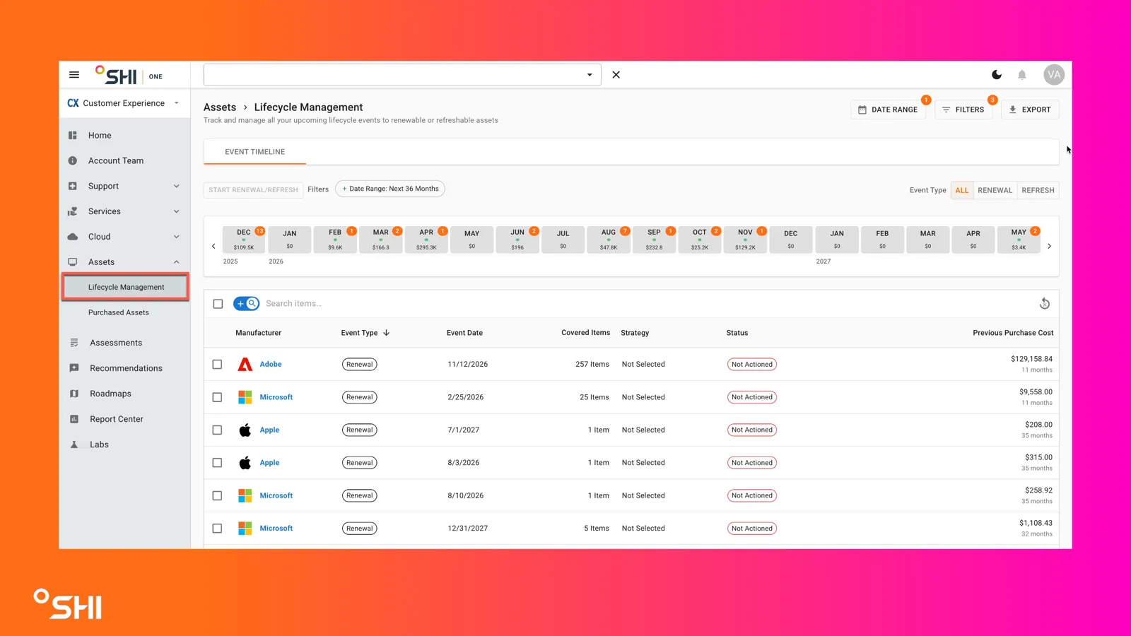Screen dimensions: 1131x636
Task: Open the VA user avatar
Action: (1054, 75)
